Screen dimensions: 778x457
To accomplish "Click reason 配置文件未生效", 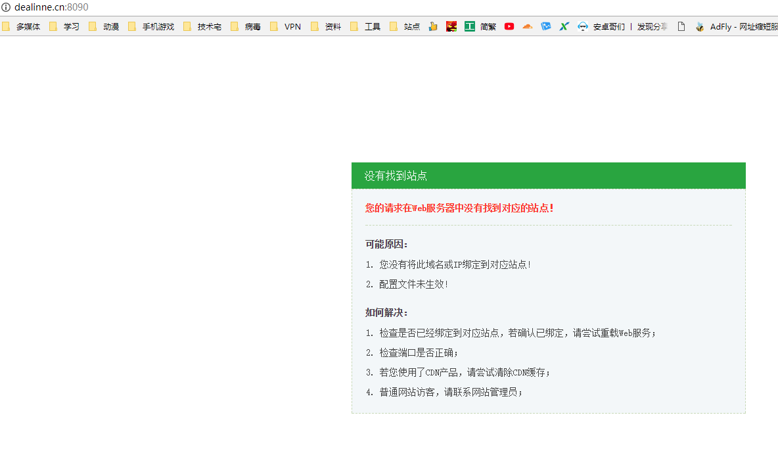I will coord(414,285).
